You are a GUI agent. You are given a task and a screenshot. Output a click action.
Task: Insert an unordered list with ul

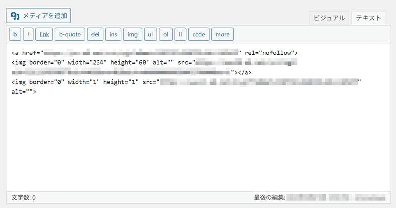coord(150,34)
